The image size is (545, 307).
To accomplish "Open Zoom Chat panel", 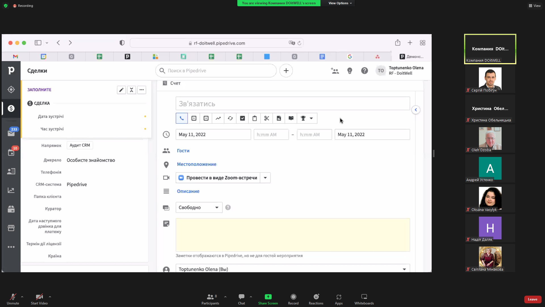I will pyautogui.click(x=242, y=299).
